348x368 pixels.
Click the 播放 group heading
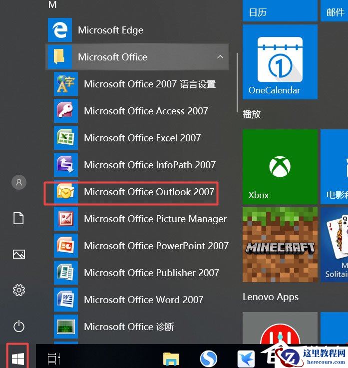(252, 114)
